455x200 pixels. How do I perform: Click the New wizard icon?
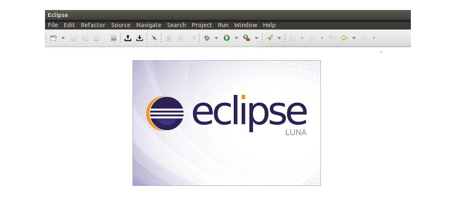tap(53, 38)
